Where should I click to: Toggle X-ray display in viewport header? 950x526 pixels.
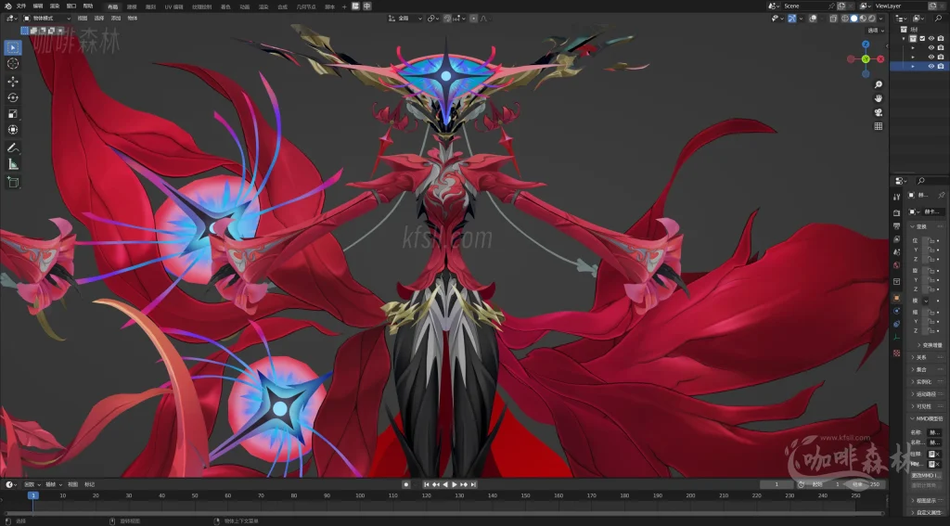(834, 19)
